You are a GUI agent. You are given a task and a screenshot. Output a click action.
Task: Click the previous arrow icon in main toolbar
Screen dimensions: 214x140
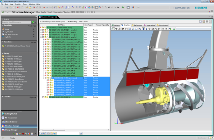pos(112,7)
